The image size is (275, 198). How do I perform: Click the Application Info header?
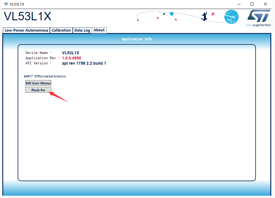point(137,39)
